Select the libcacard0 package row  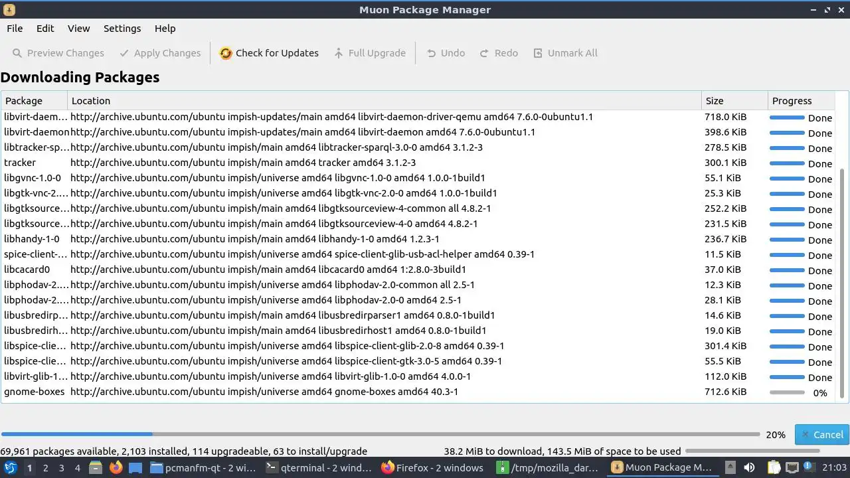point(418,270)
